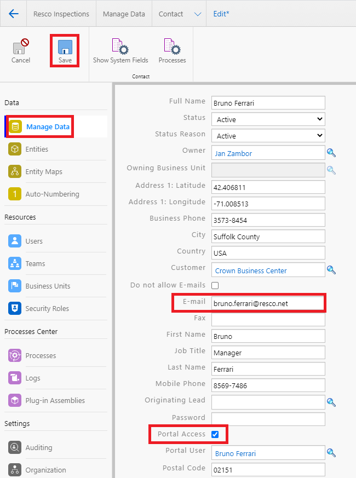Open the Status Reason dropdown
Screen dimensions: 356x478
tap(268, 135)
